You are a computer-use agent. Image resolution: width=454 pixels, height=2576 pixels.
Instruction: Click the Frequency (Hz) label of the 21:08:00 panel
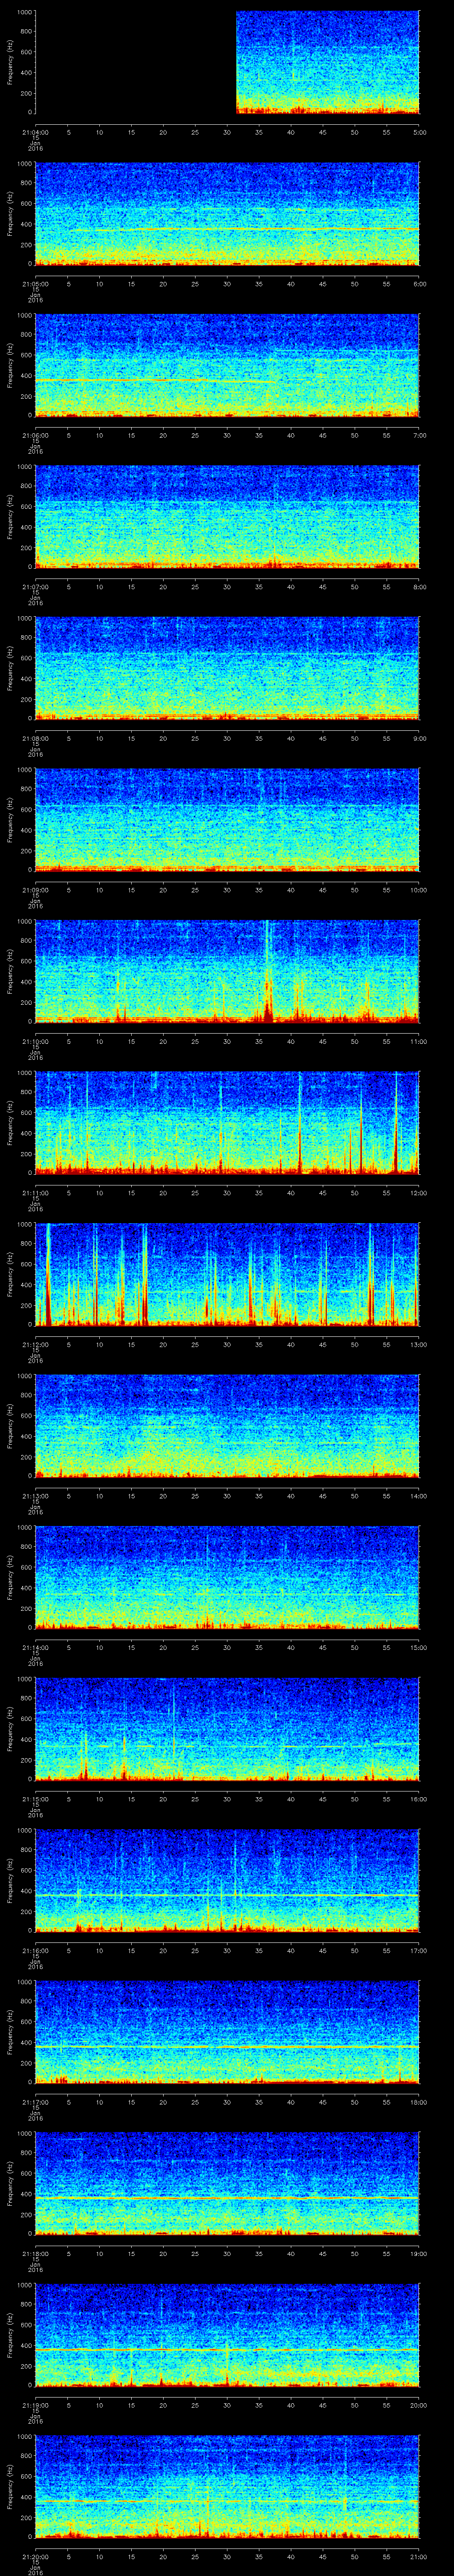click(x=10, y=667)
